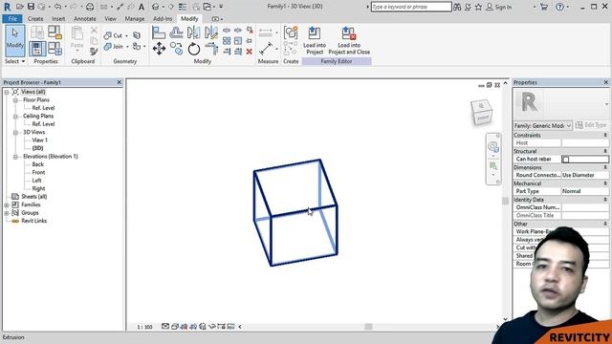Open the File menu tab
Screen dimensions: 612x344
point(12,19)
